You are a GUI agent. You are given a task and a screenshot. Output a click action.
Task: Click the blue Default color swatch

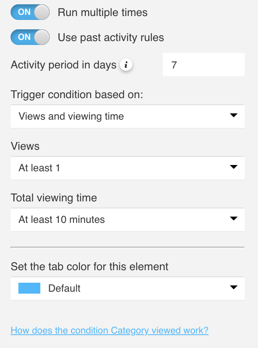click(29, 289)
